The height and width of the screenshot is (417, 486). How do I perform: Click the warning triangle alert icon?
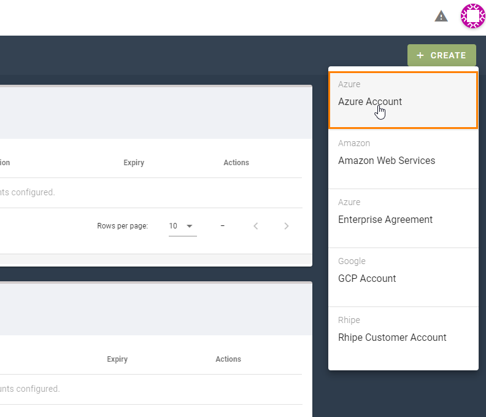[441, 17]
